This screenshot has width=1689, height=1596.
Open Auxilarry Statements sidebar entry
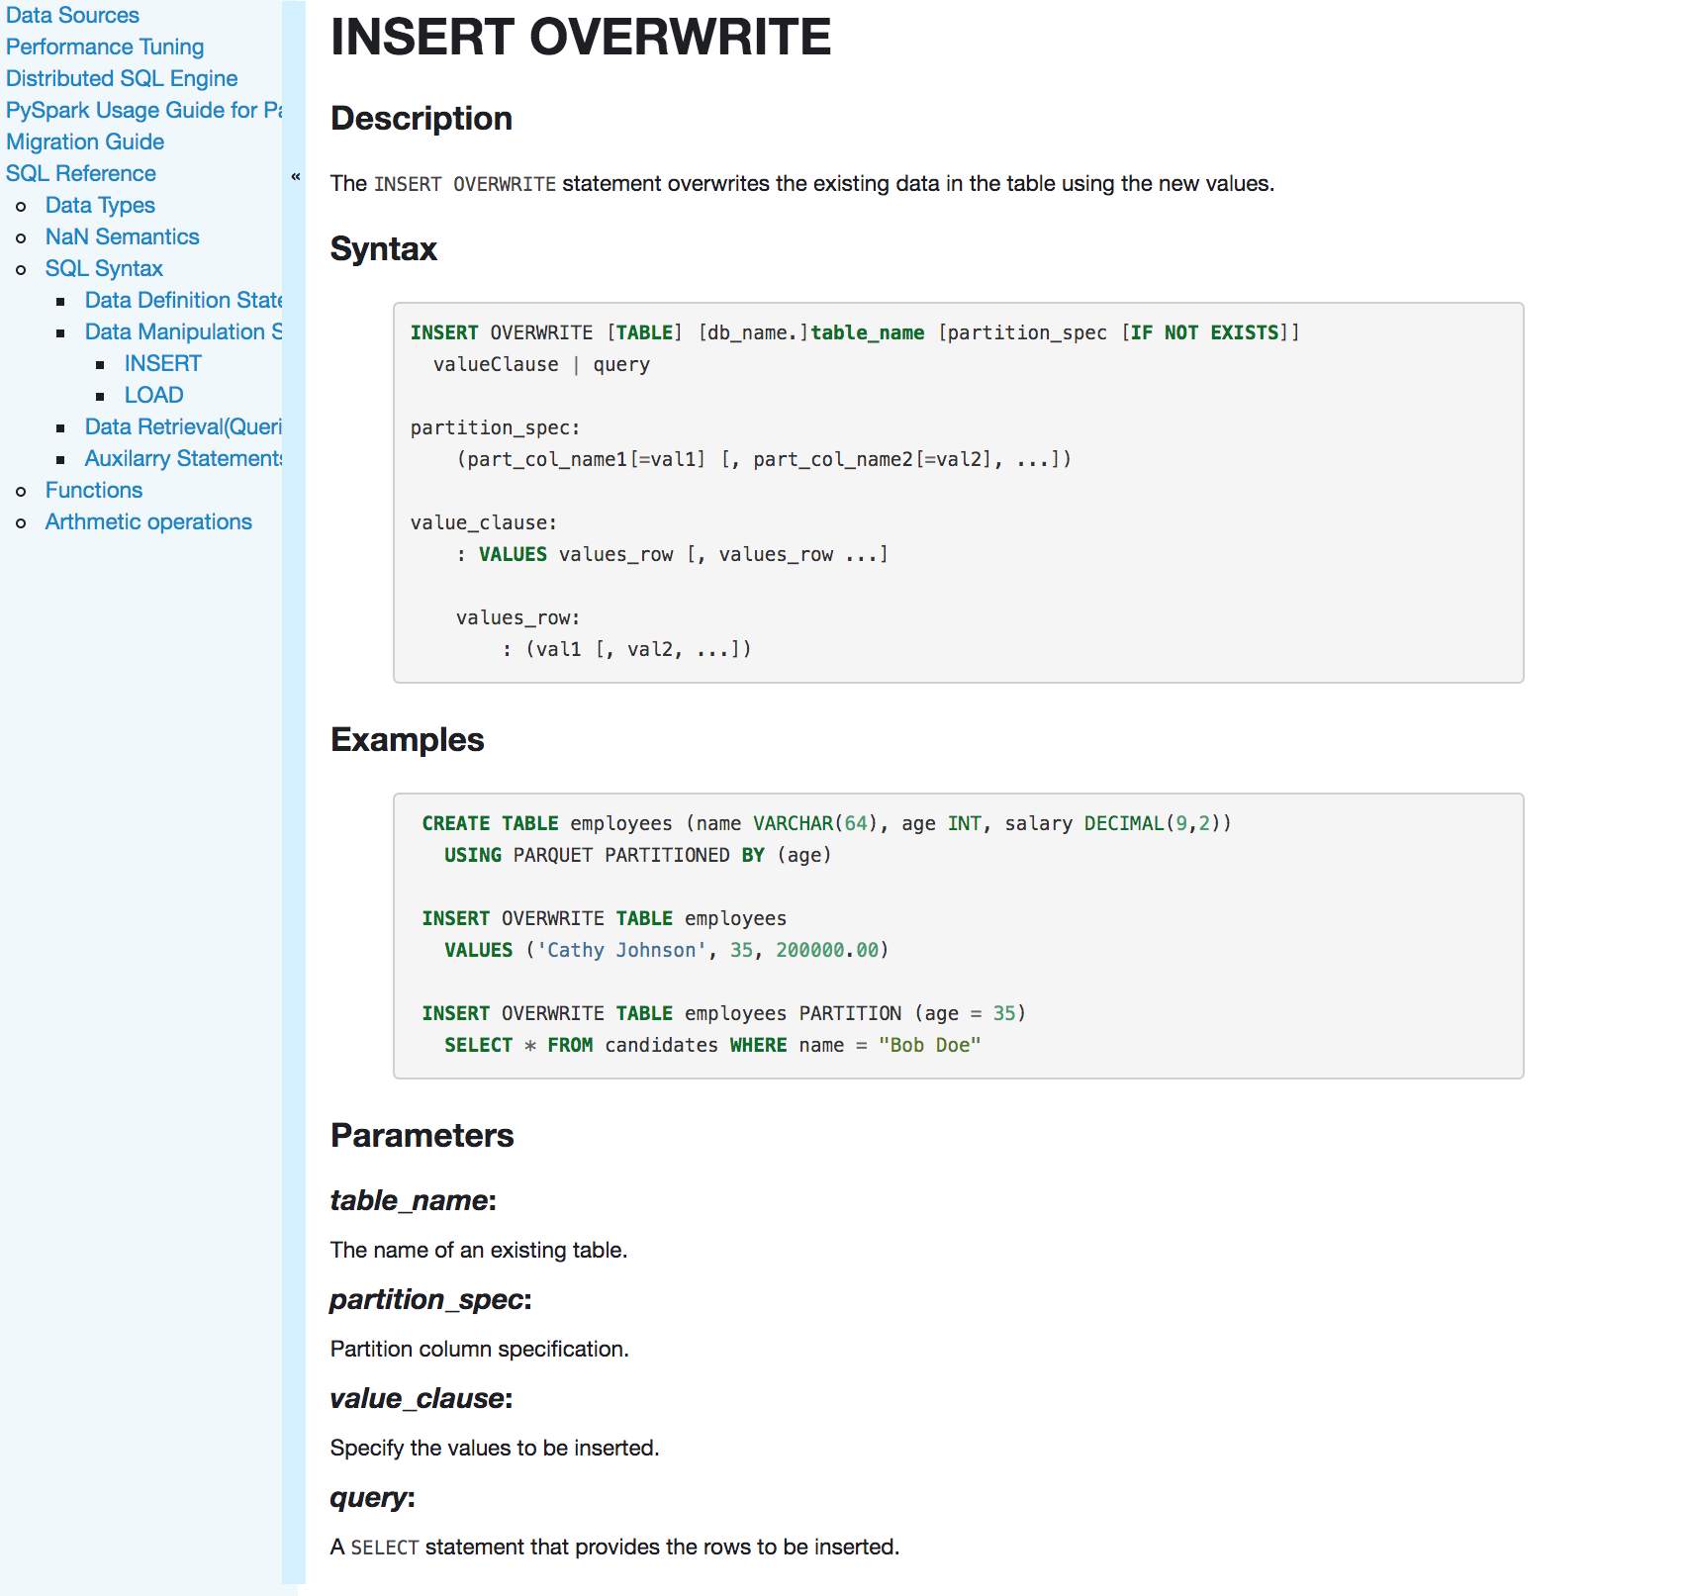coord(183,458)
